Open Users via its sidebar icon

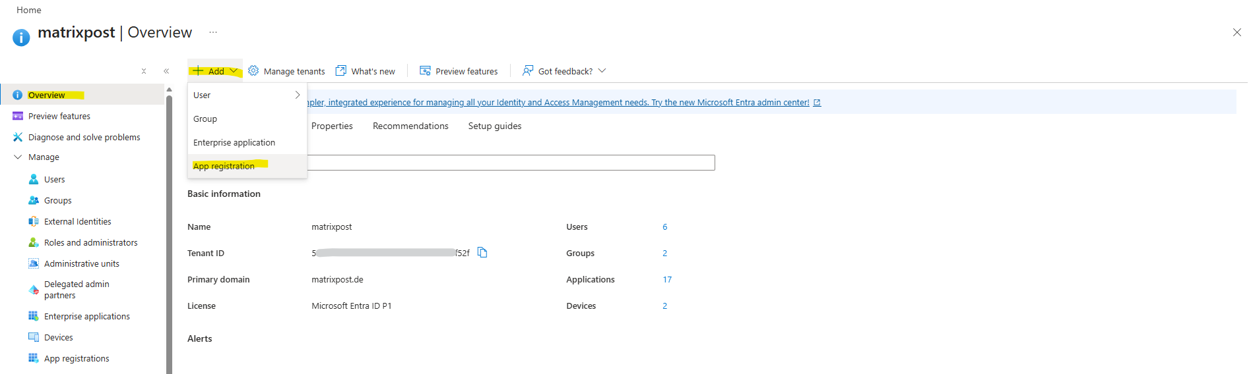[34, 179]
